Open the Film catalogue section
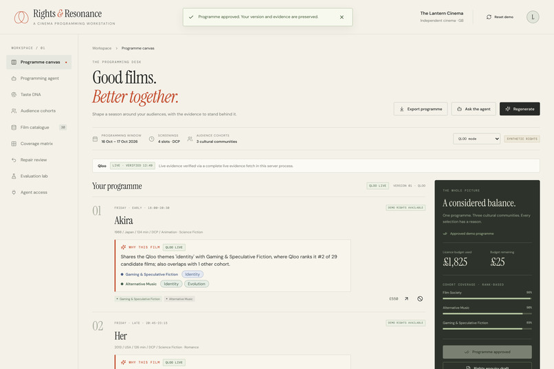This screenshot has width=554, height=369. 39,127
